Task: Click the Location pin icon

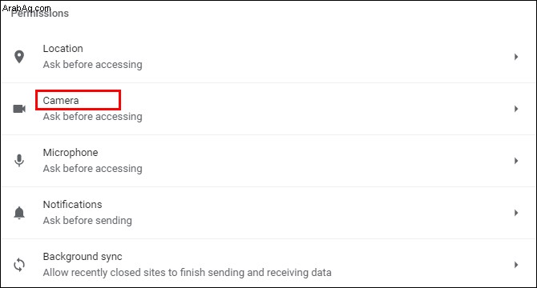Action: 19,57
